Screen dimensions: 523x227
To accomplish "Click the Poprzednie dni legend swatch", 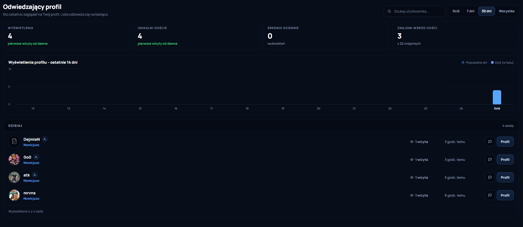I will coord(463,63).
